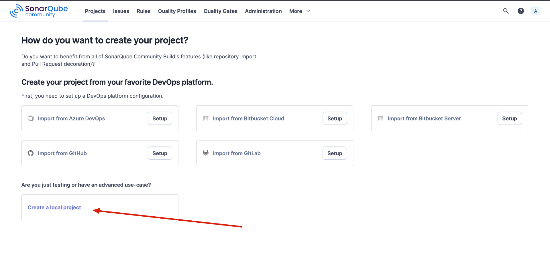550x259 pixels.
Task: Go to the Issues page
Action: pyautogui.click(x=121, y=11)
